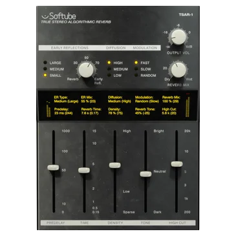Select MEDIUM early reflections type
Screen dimensions: 236x236
(45, 69)
